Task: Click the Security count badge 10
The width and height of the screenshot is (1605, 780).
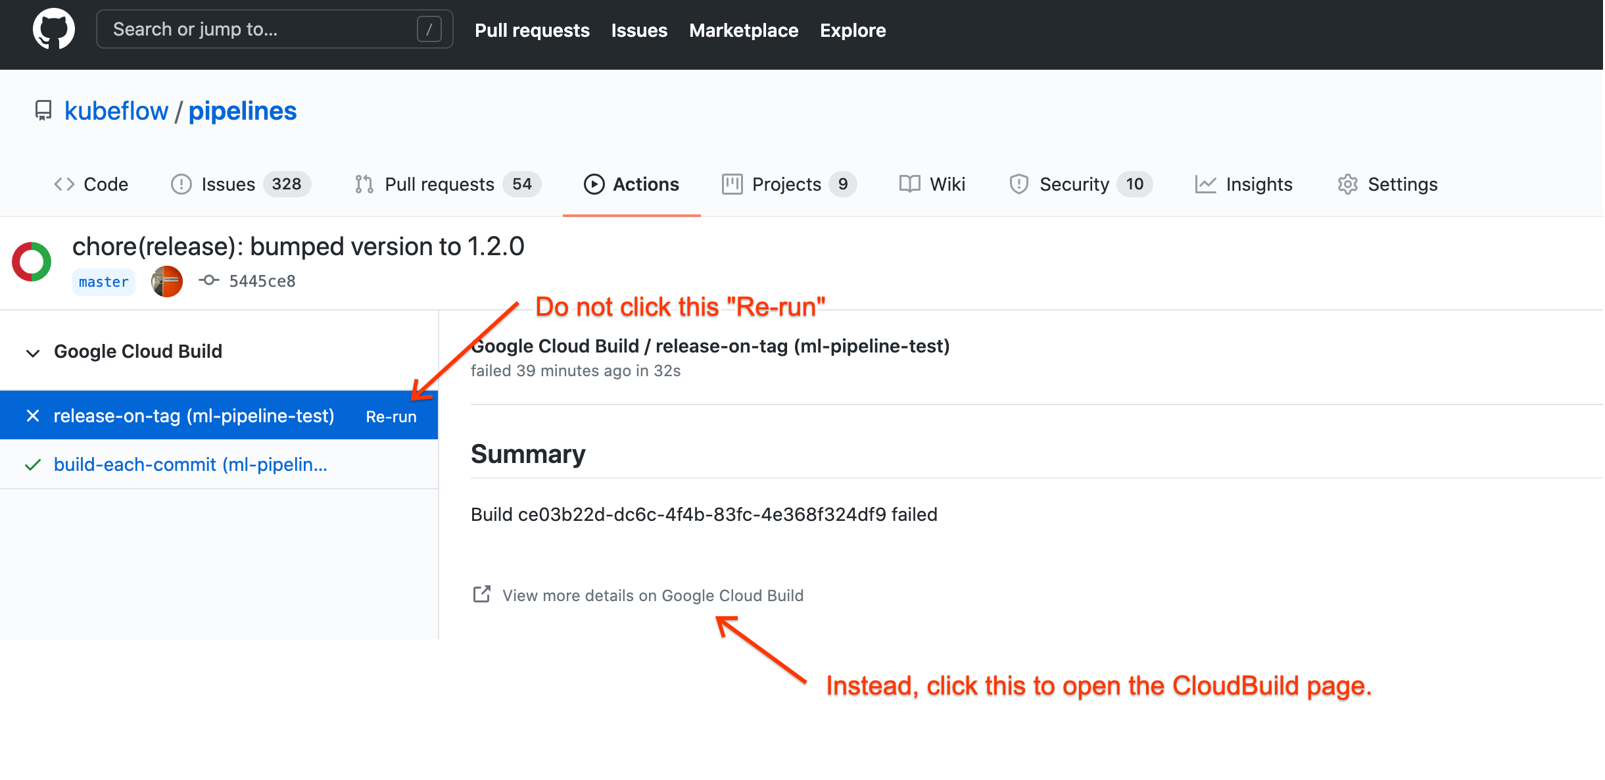Action: [1134, 184]
